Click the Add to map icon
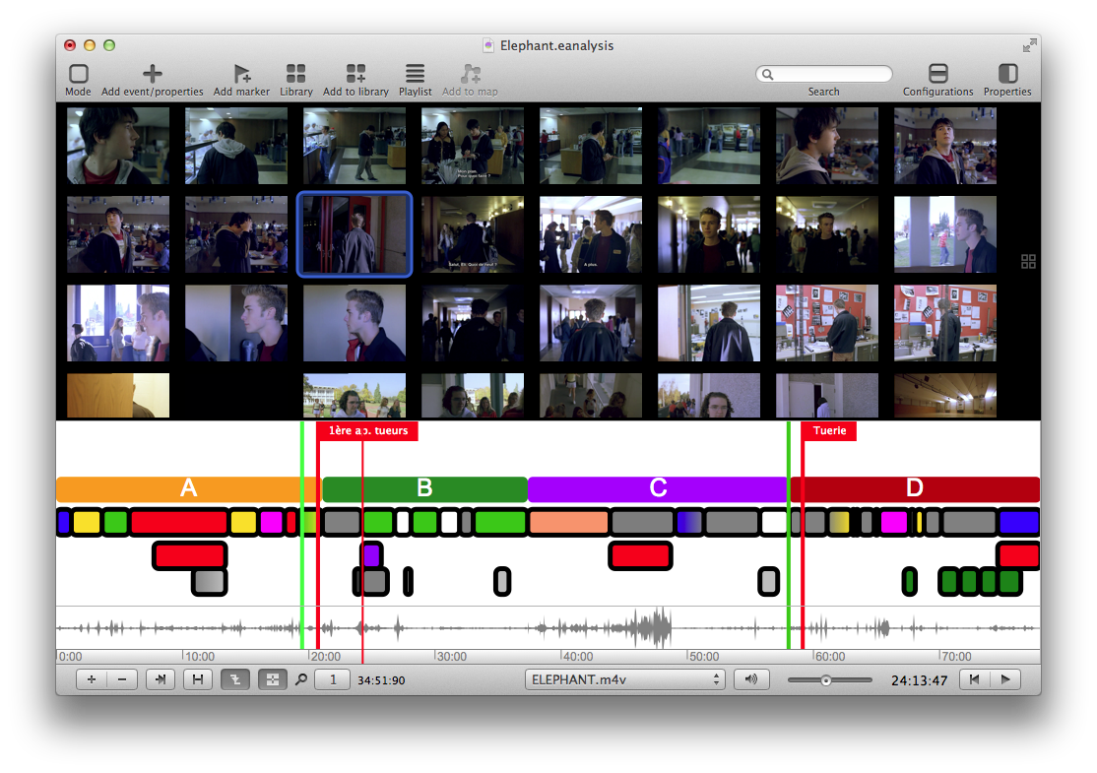The image size is (1097, 773). 470,74
